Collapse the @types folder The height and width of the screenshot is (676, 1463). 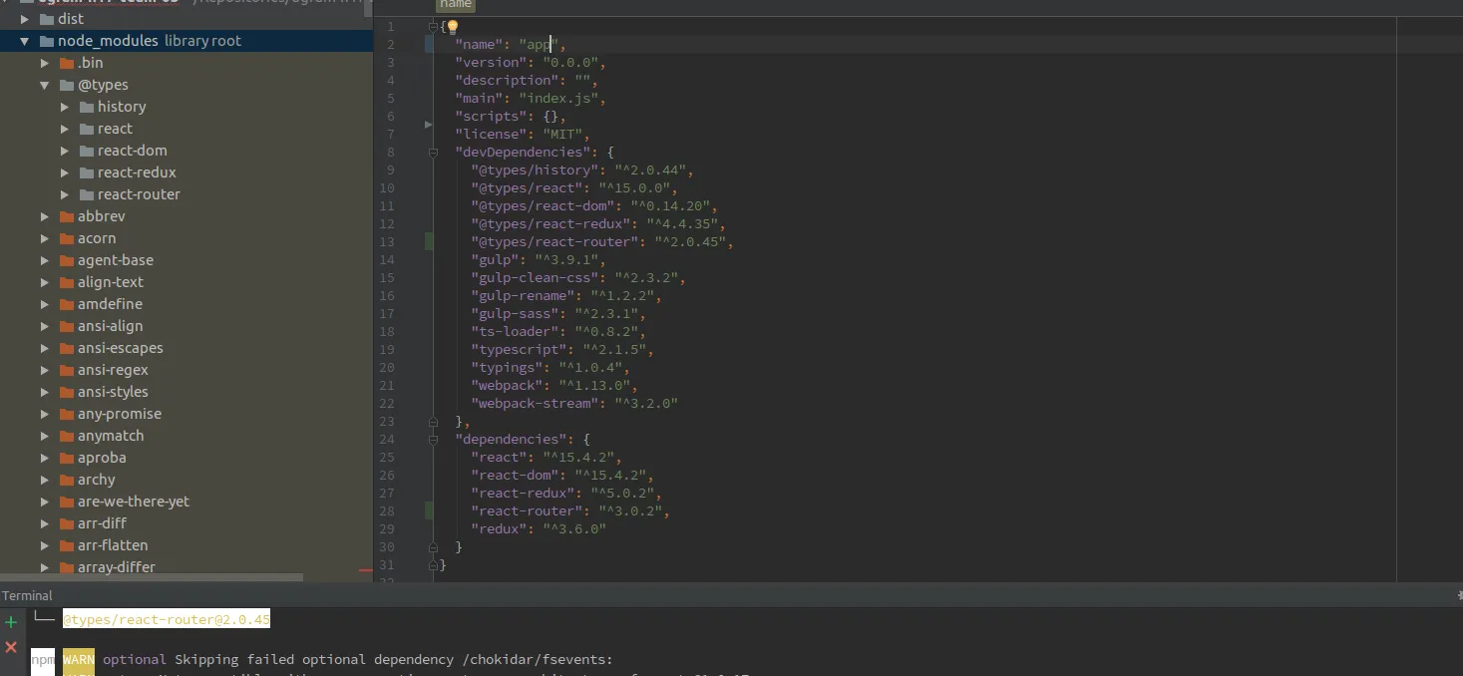(x=45, y=85)
